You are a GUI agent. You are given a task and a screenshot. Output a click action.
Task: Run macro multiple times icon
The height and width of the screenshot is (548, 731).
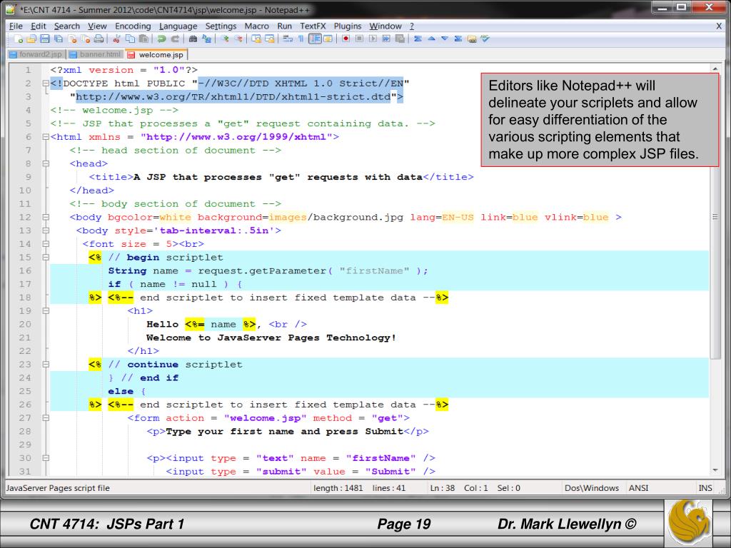click(x=386, y=39)
